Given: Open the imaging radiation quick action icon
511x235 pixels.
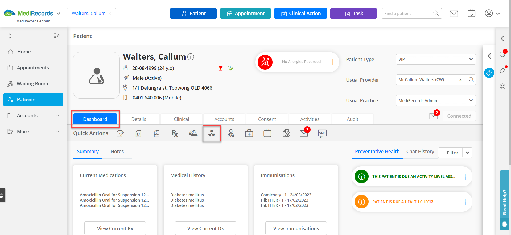Looking at the screenshot, I should (212, 133).
